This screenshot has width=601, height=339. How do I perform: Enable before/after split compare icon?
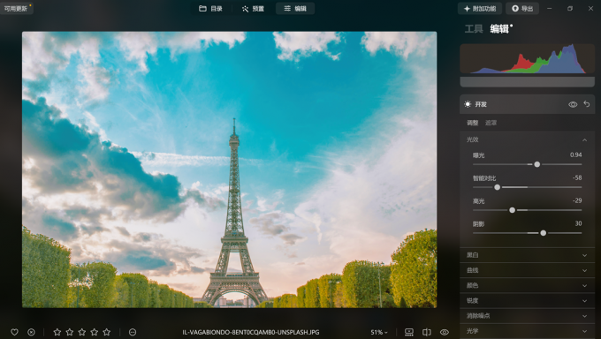[427, 332]
